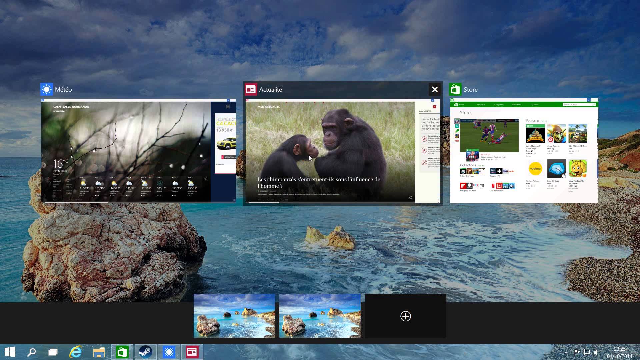Open Steam from the taskbar

click(146, 352)
